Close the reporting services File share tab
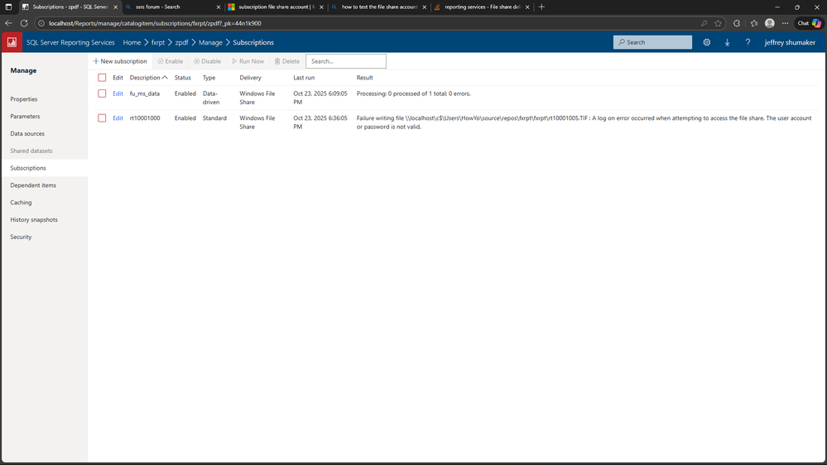 click(526, 7)
